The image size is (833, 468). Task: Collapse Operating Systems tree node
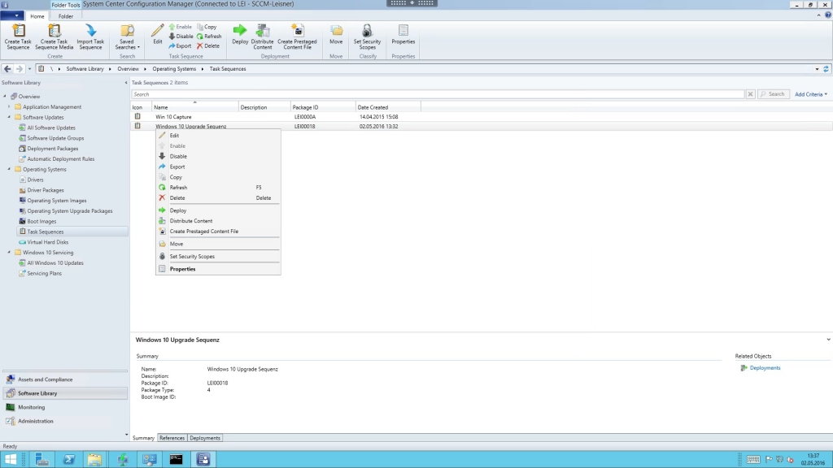(9, 169)
